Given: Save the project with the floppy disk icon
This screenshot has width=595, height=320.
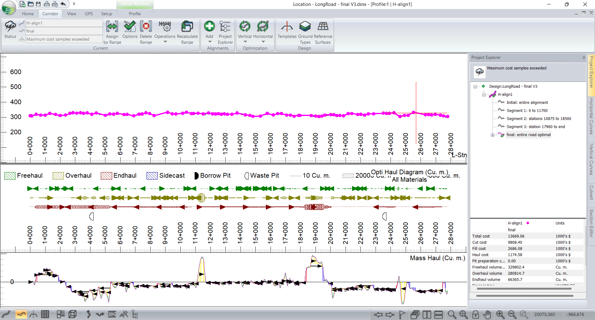Looking at the screenshot, I should [x=38, y=4].
